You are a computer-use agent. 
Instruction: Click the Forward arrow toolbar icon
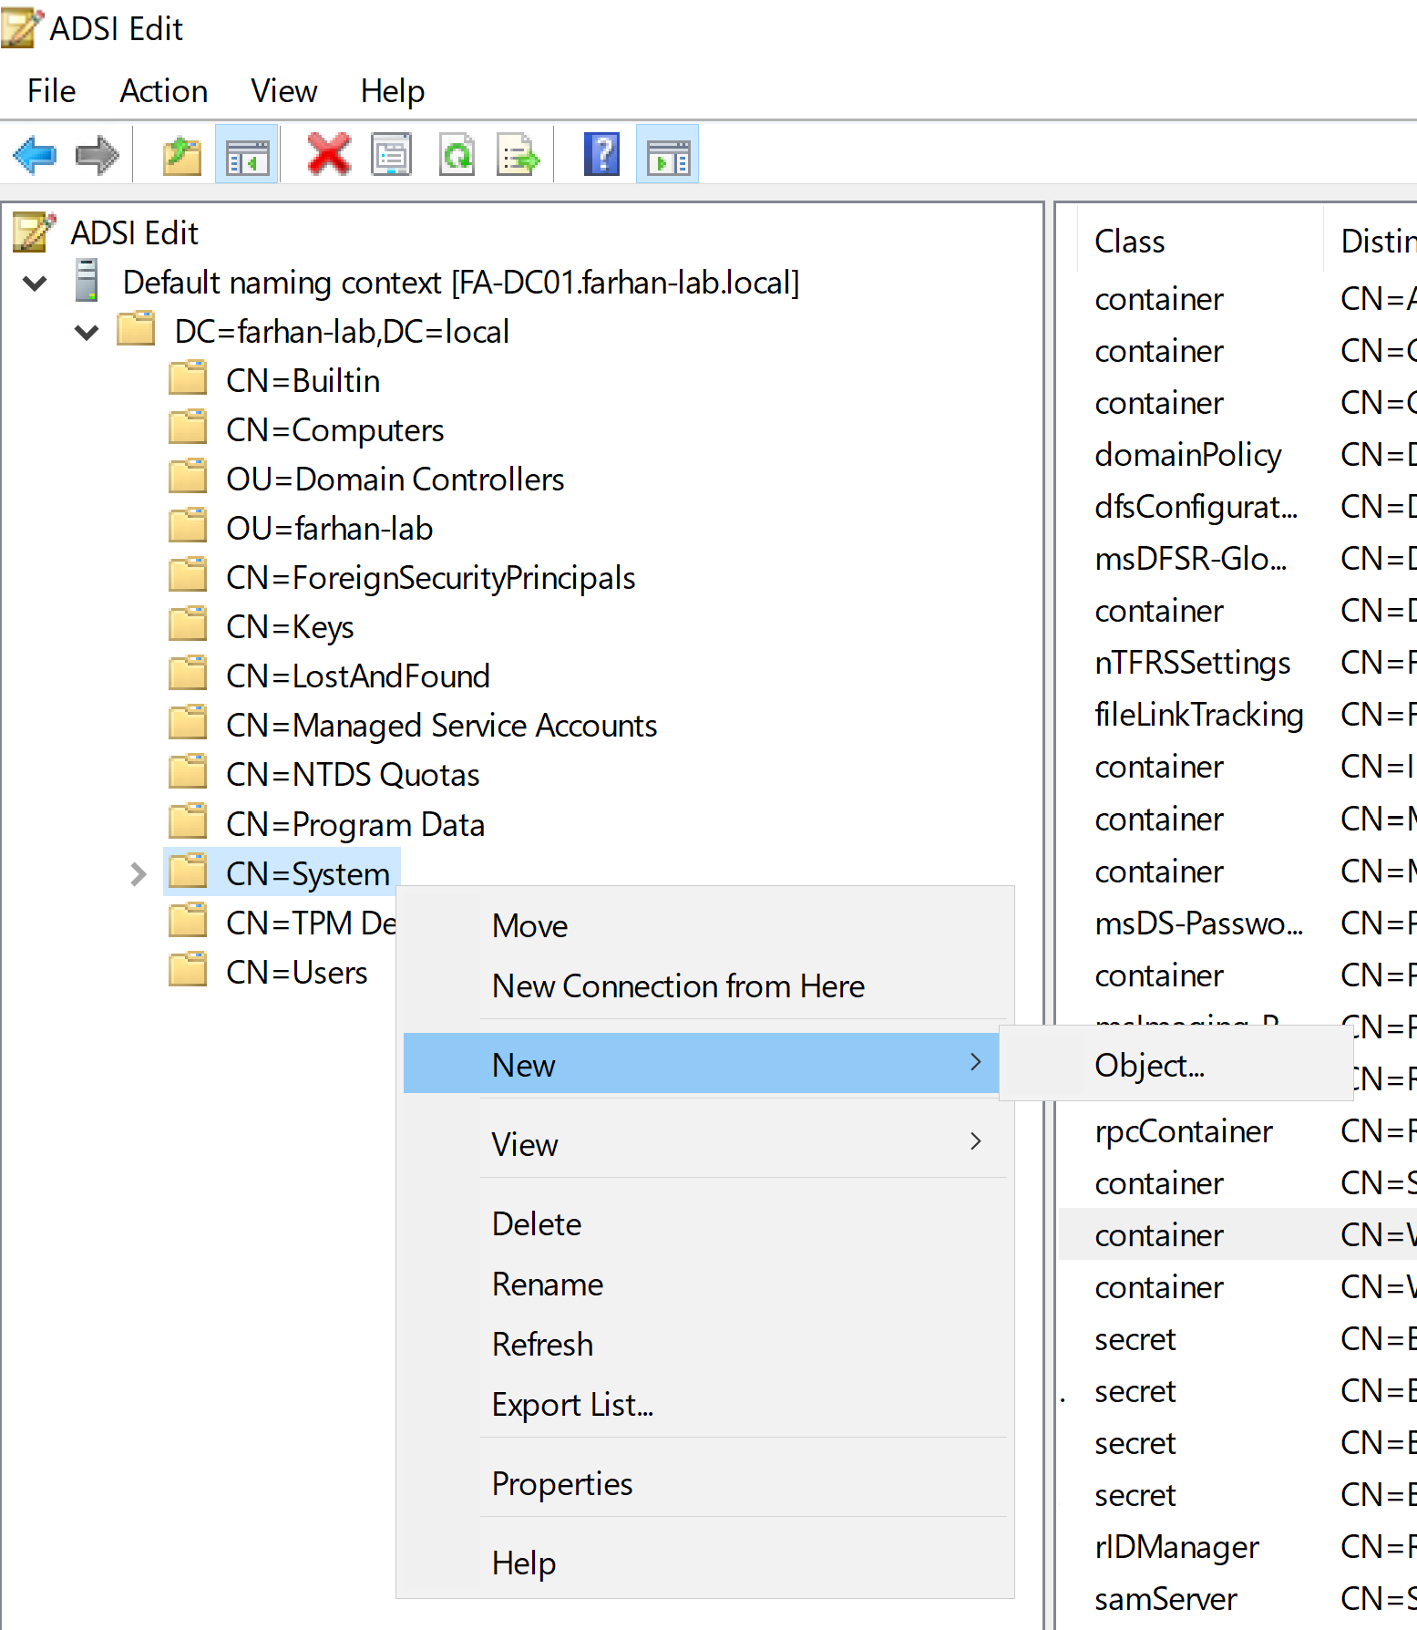97,155
